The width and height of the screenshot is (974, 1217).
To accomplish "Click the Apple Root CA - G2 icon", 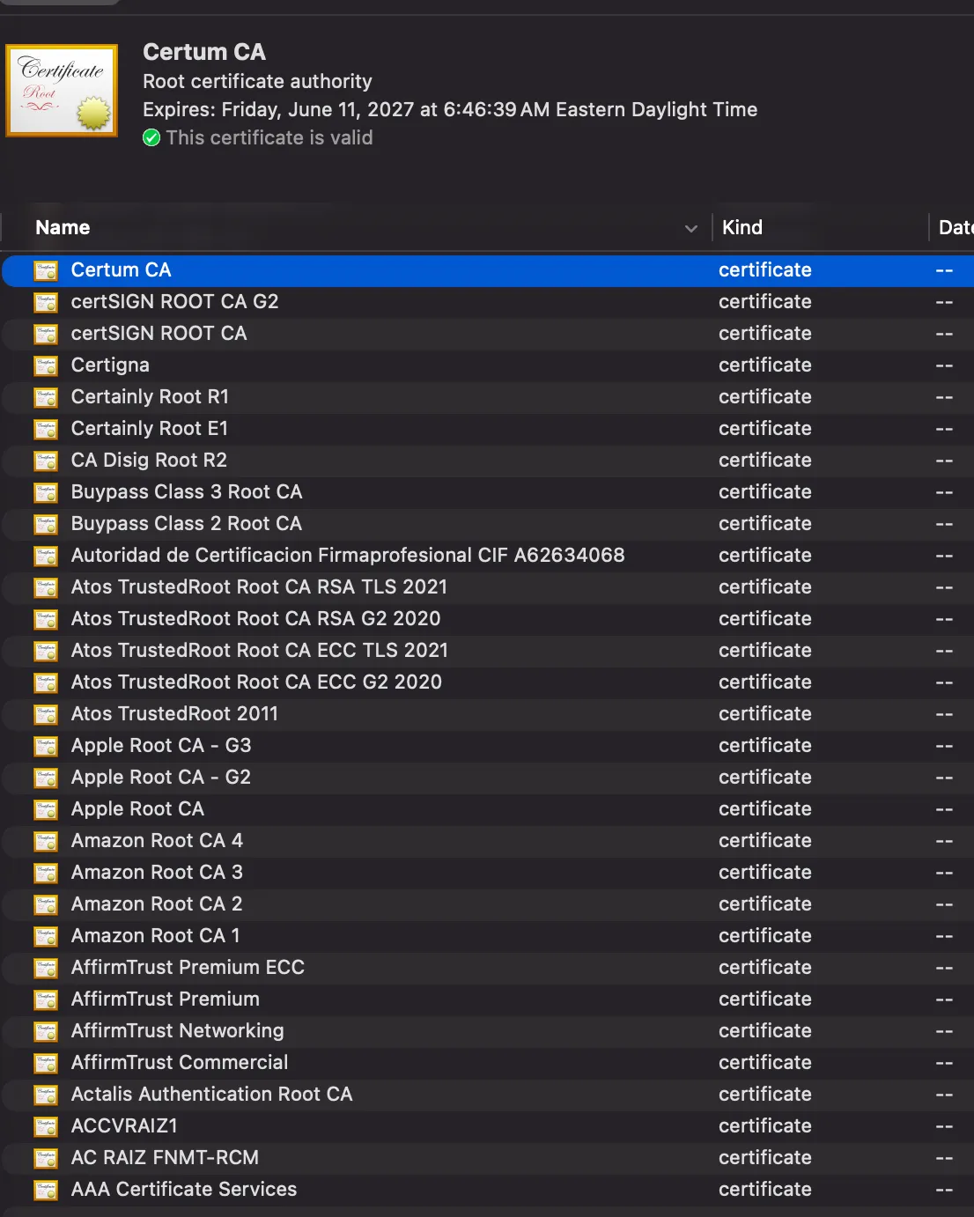I will point(46,778).
